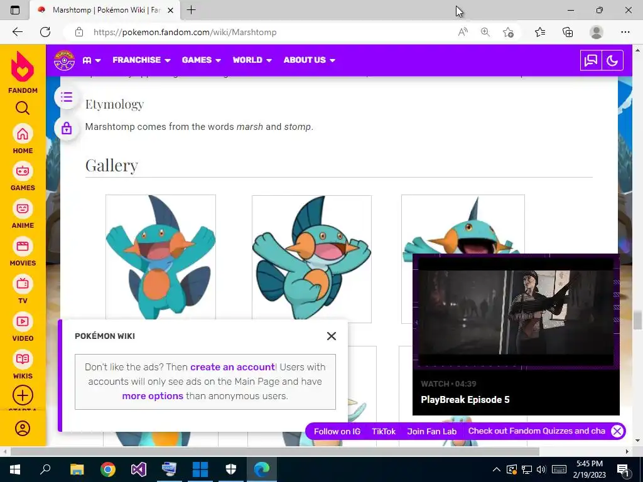Screen dimensions: 643x482
Task: Open first Marshtomp gallery image
Action: [x=161, y=257]
